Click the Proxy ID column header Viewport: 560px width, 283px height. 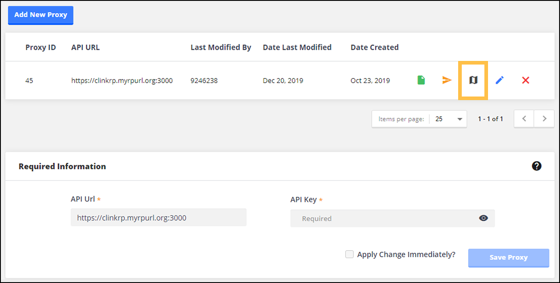[x=41, y=47]
